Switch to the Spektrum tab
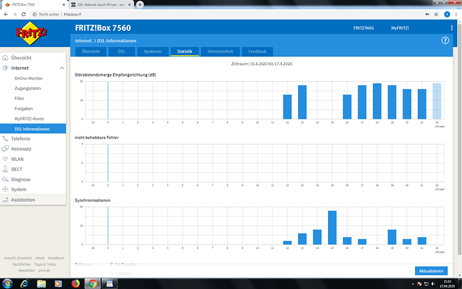The width and height of the screenshot is (462, 289). [x=153, y=52]
